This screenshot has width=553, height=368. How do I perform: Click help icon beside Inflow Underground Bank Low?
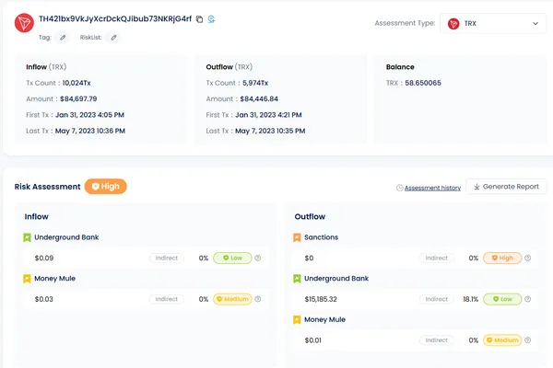pos(258,259)
